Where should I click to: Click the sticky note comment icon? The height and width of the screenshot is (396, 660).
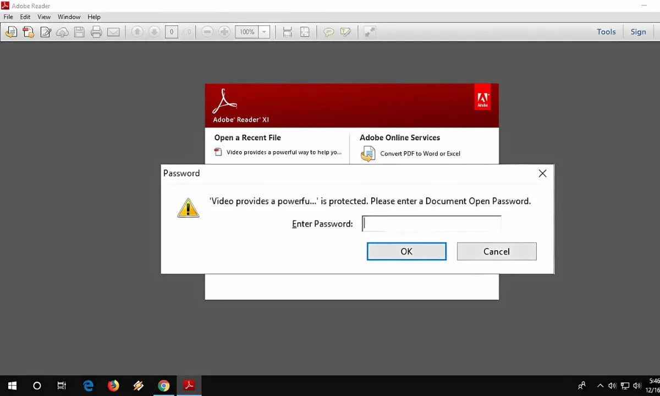tap(328, 32)
